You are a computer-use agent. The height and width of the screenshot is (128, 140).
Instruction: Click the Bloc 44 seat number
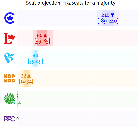35,56
